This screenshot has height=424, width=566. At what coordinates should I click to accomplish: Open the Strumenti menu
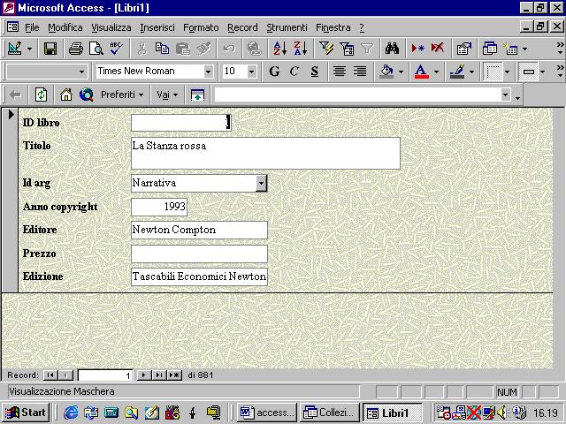[287, 27]
